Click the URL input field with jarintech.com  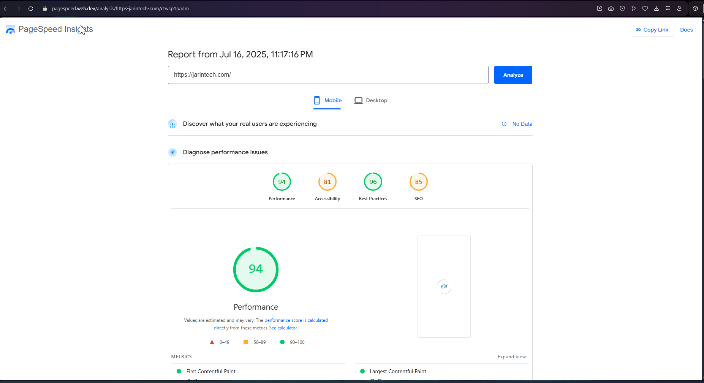[x=328, y=75]
